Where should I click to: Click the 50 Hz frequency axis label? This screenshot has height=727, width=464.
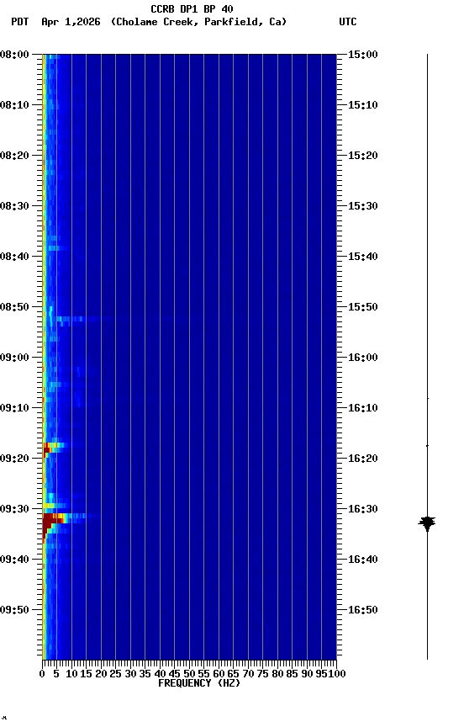click(189, 674)
